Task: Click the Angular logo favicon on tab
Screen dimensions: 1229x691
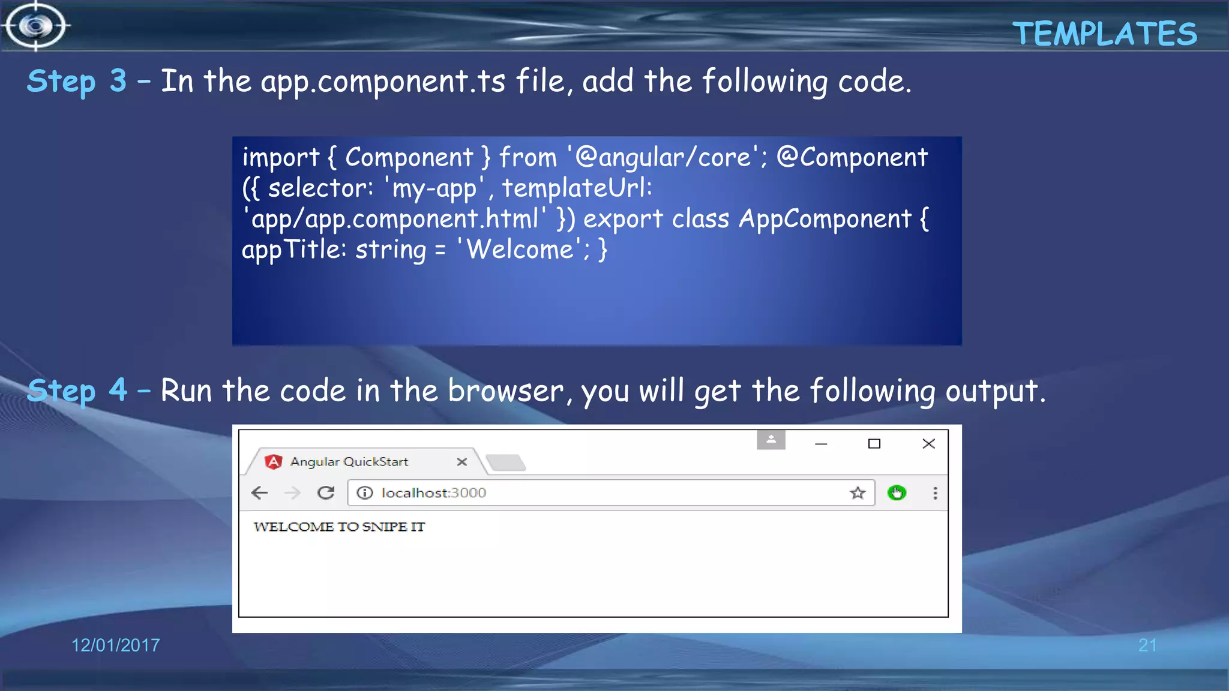Action: click(x=274, y=461)
